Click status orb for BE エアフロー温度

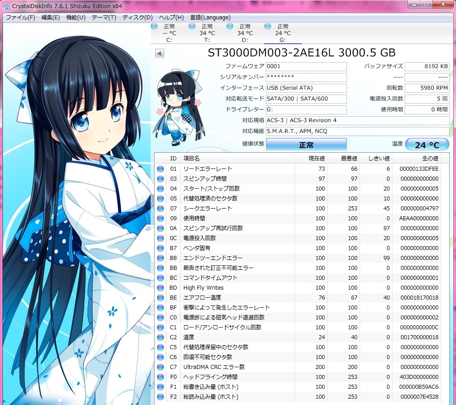tap(160, 297)
